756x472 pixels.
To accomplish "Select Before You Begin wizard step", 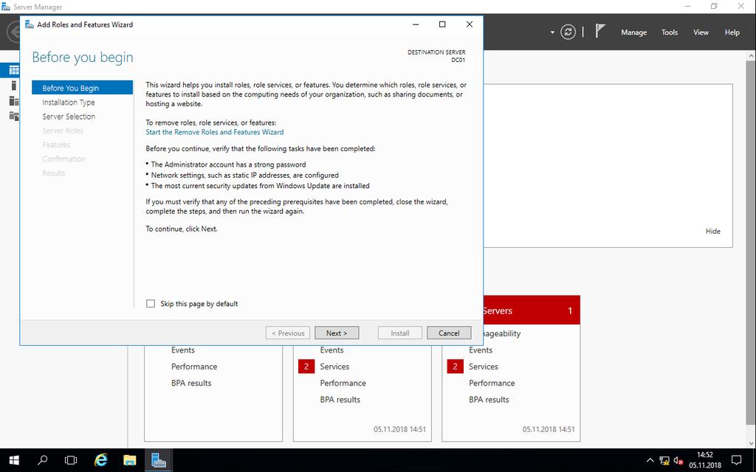I will click(x=82, y=88).
